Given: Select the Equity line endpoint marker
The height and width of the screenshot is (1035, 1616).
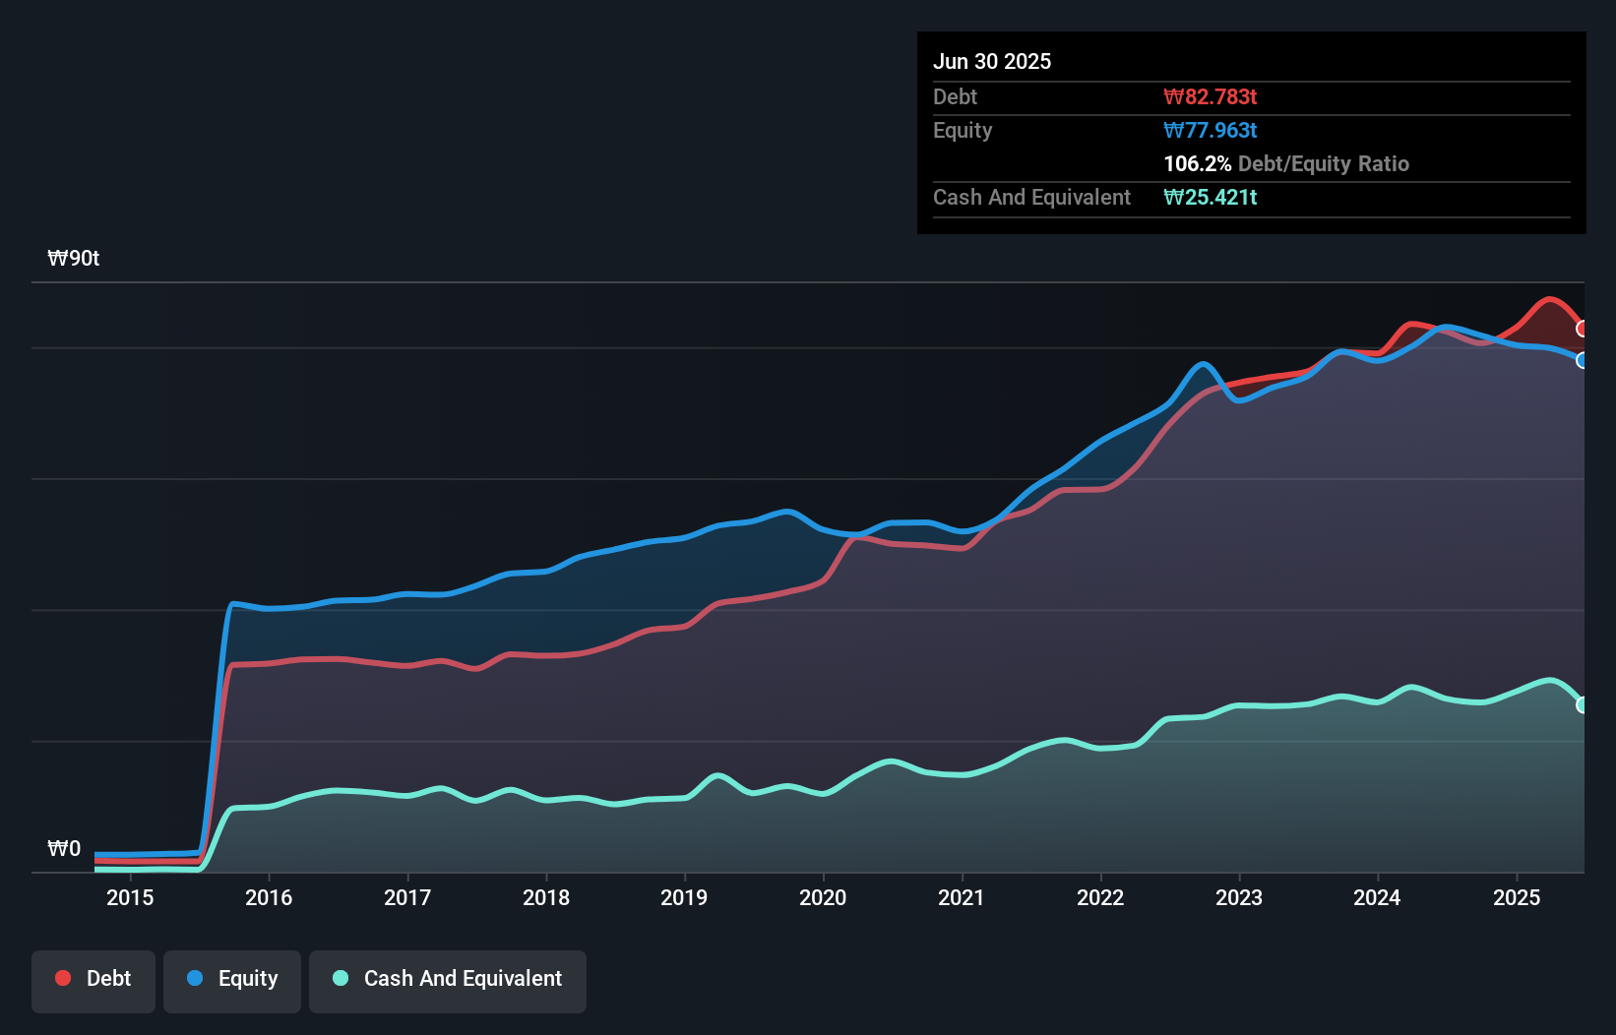Looking at the screenshot, I should (x=1583, y=361).
